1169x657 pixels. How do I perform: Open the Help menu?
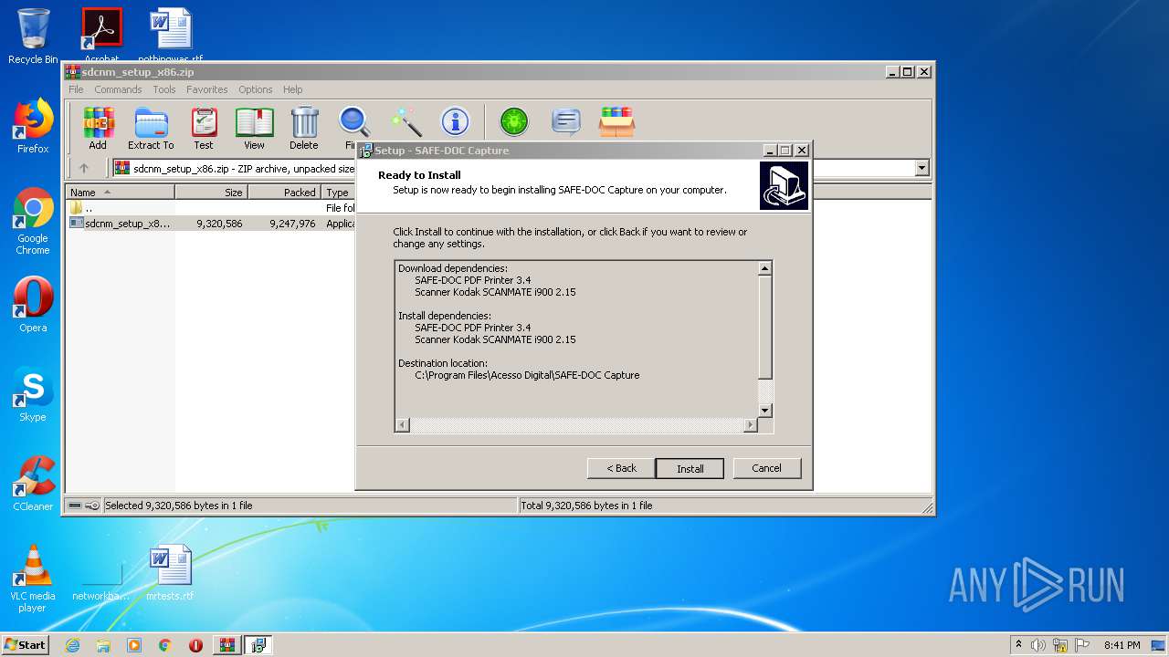292,89
